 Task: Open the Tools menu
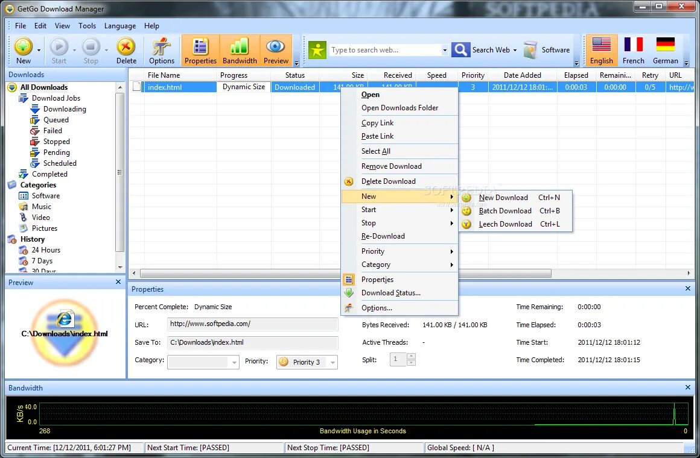pos(87,26)
